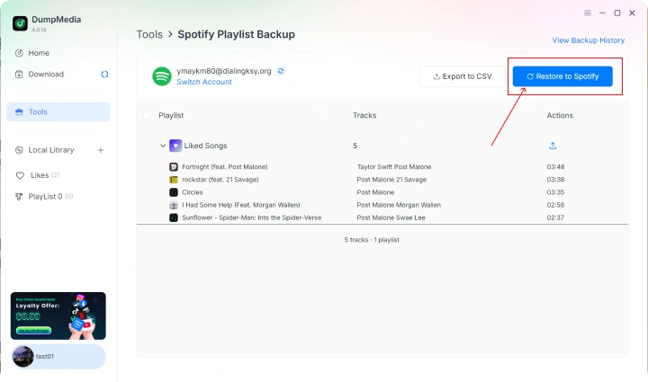The height and width of the screenshot is (382, 648).
Task: Click the Loyalty Offer promo banner
Action: [58, 315]
